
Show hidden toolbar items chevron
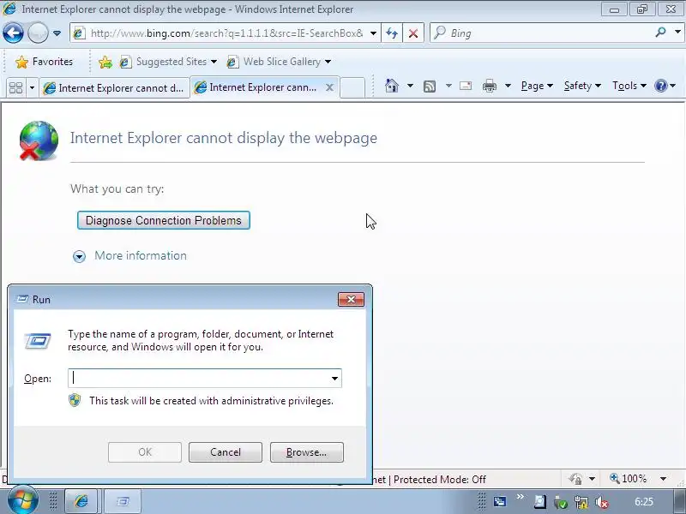pyautogui.click(x=520, y=497)
